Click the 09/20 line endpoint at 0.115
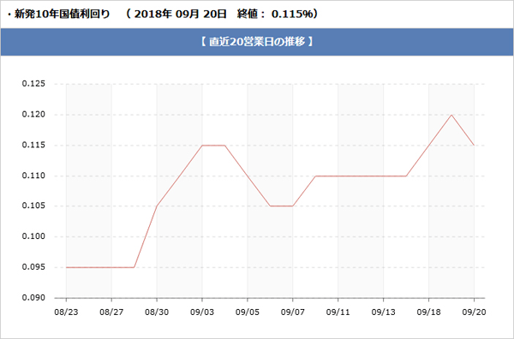Screen dimensions: 514x339 pos(474,145)
